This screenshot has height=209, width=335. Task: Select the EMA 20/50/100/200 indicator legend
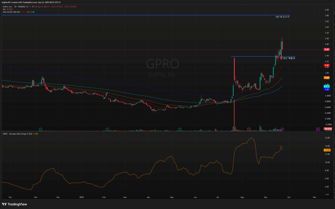click(x=11, y=12)
